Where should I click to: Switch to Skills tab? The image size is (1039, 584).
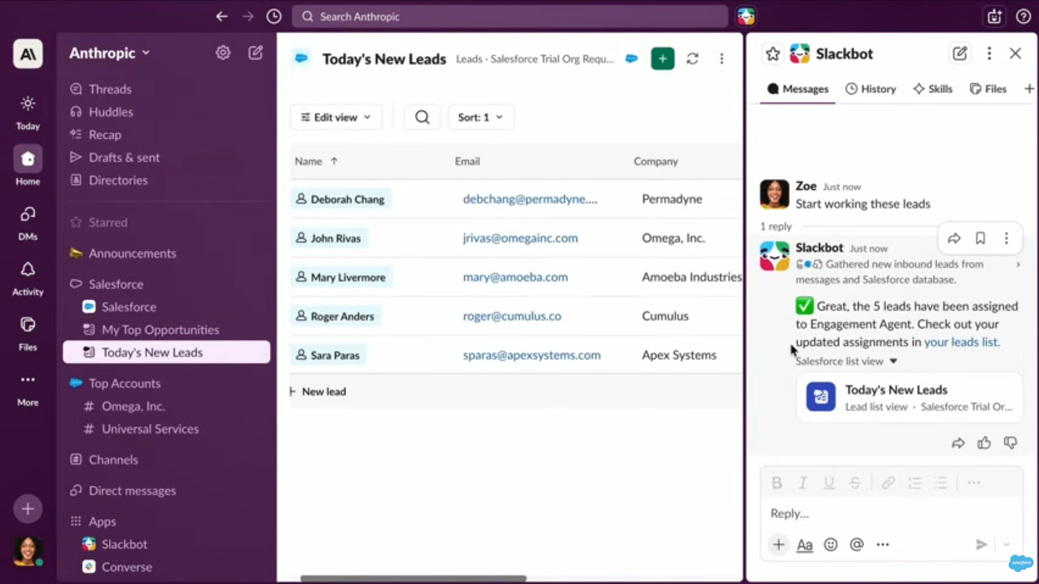point(933,89)
